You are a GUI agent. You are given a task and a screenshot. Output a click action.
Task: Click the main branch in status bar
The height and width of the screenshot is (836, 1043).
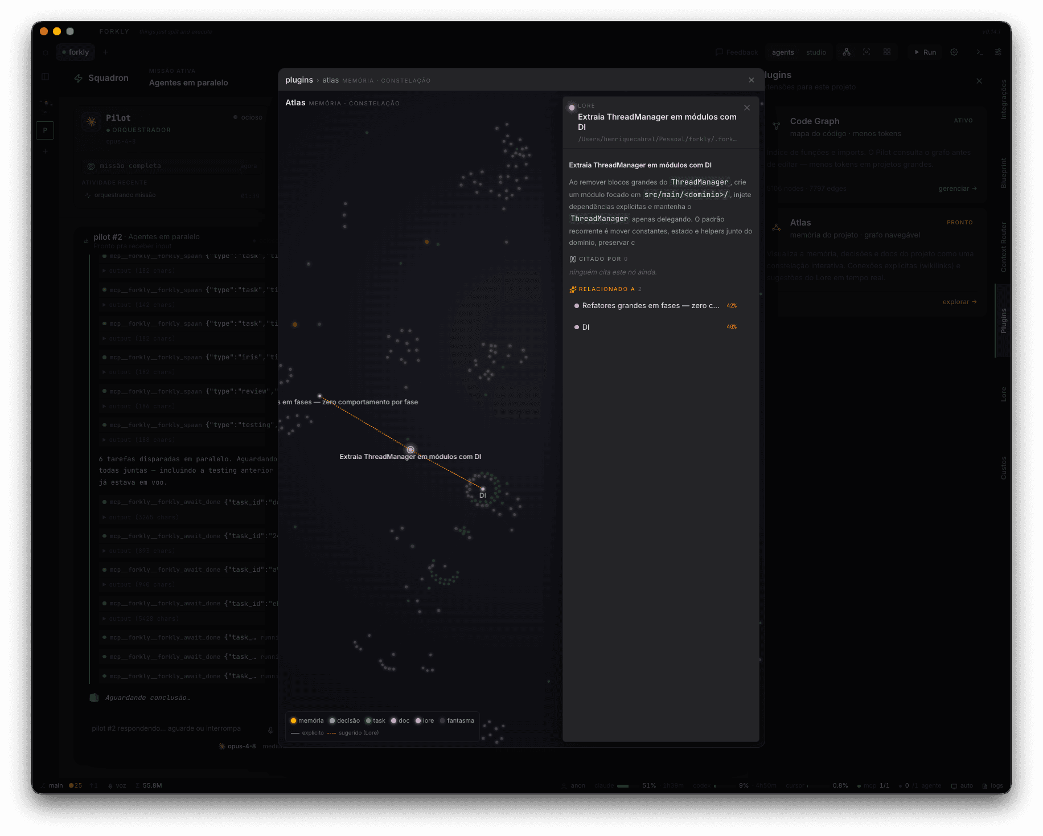tap(52, 786)
